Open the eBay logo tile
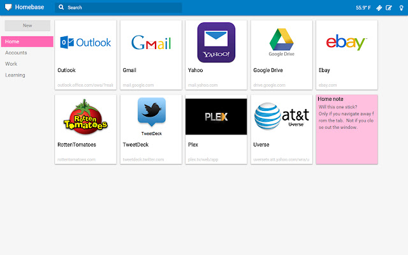 pyautogui.click(x=347, y=43)
